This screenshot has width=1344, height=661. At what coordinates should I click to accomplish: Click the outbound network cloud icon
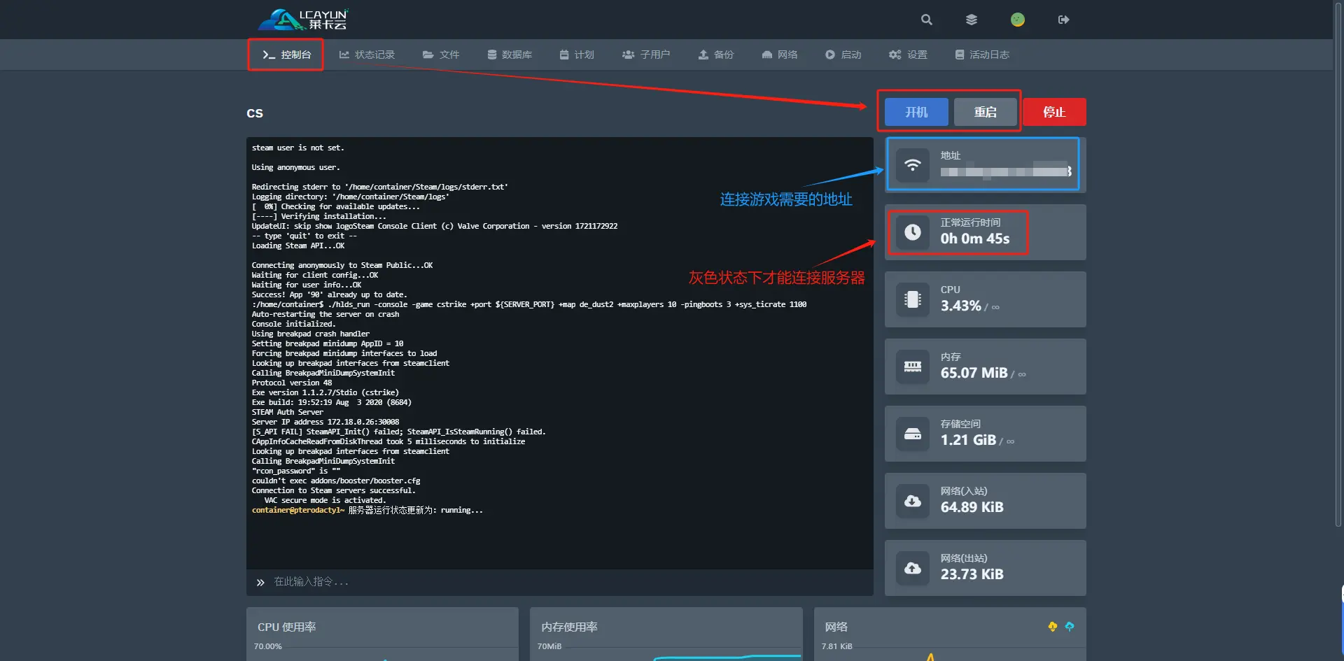tap(913, 568)
